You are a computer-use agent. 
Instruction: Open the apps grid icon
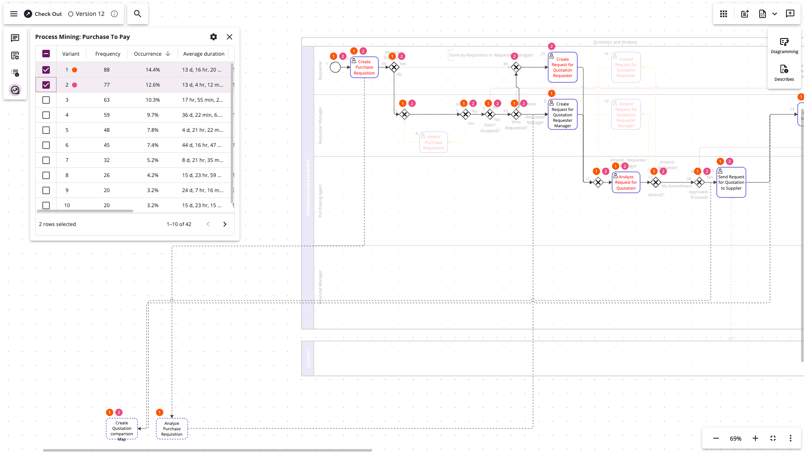coord(724,14)
